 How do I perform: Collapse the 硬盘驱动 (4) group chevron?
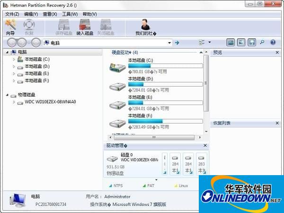pos(201,53)
